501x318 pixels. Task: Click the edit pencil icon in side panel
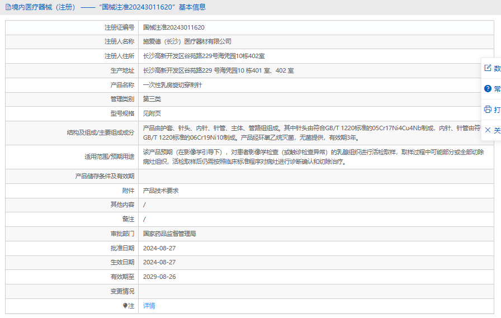tap(488, 68)
